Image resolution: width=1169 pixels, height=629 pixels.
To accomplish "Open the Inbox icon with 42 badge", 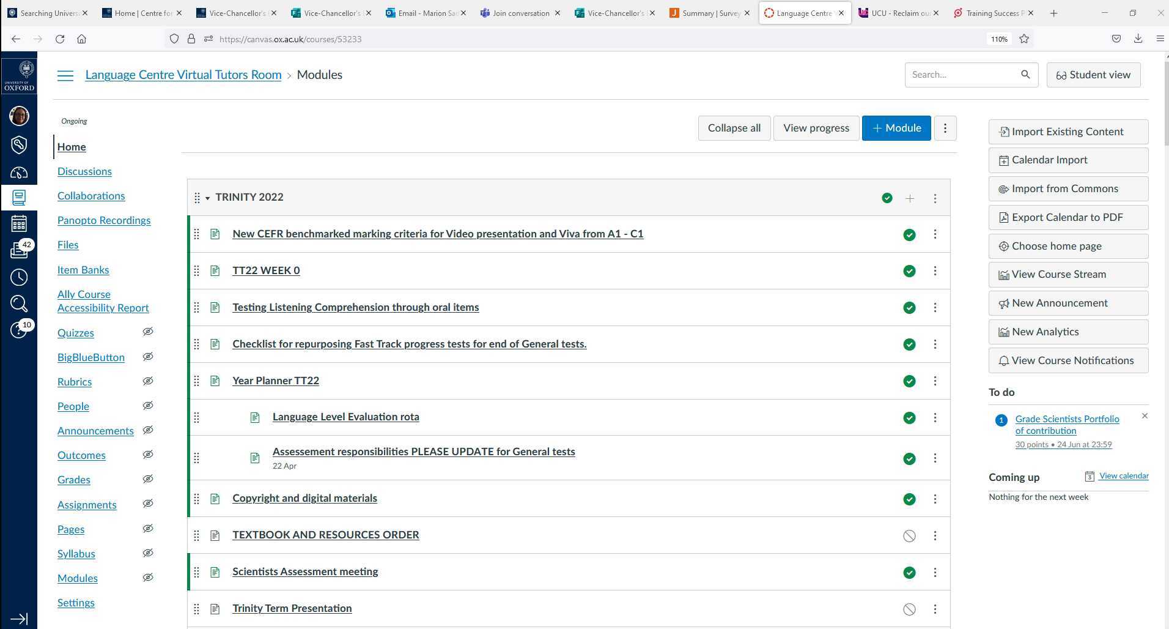I will [19, 250].
